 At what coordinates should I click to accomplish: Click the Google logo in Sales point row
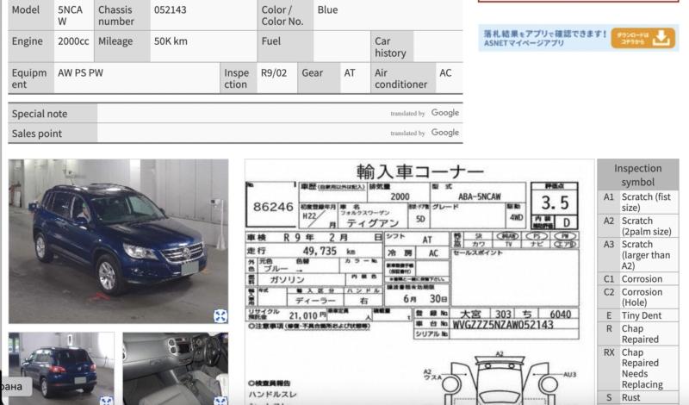point(445,133)
